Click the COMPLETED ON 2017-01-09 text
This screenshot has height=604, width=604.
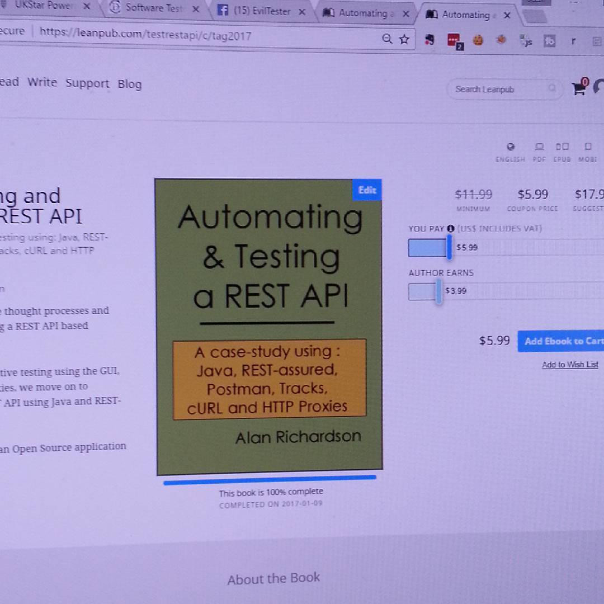(271, 504)
